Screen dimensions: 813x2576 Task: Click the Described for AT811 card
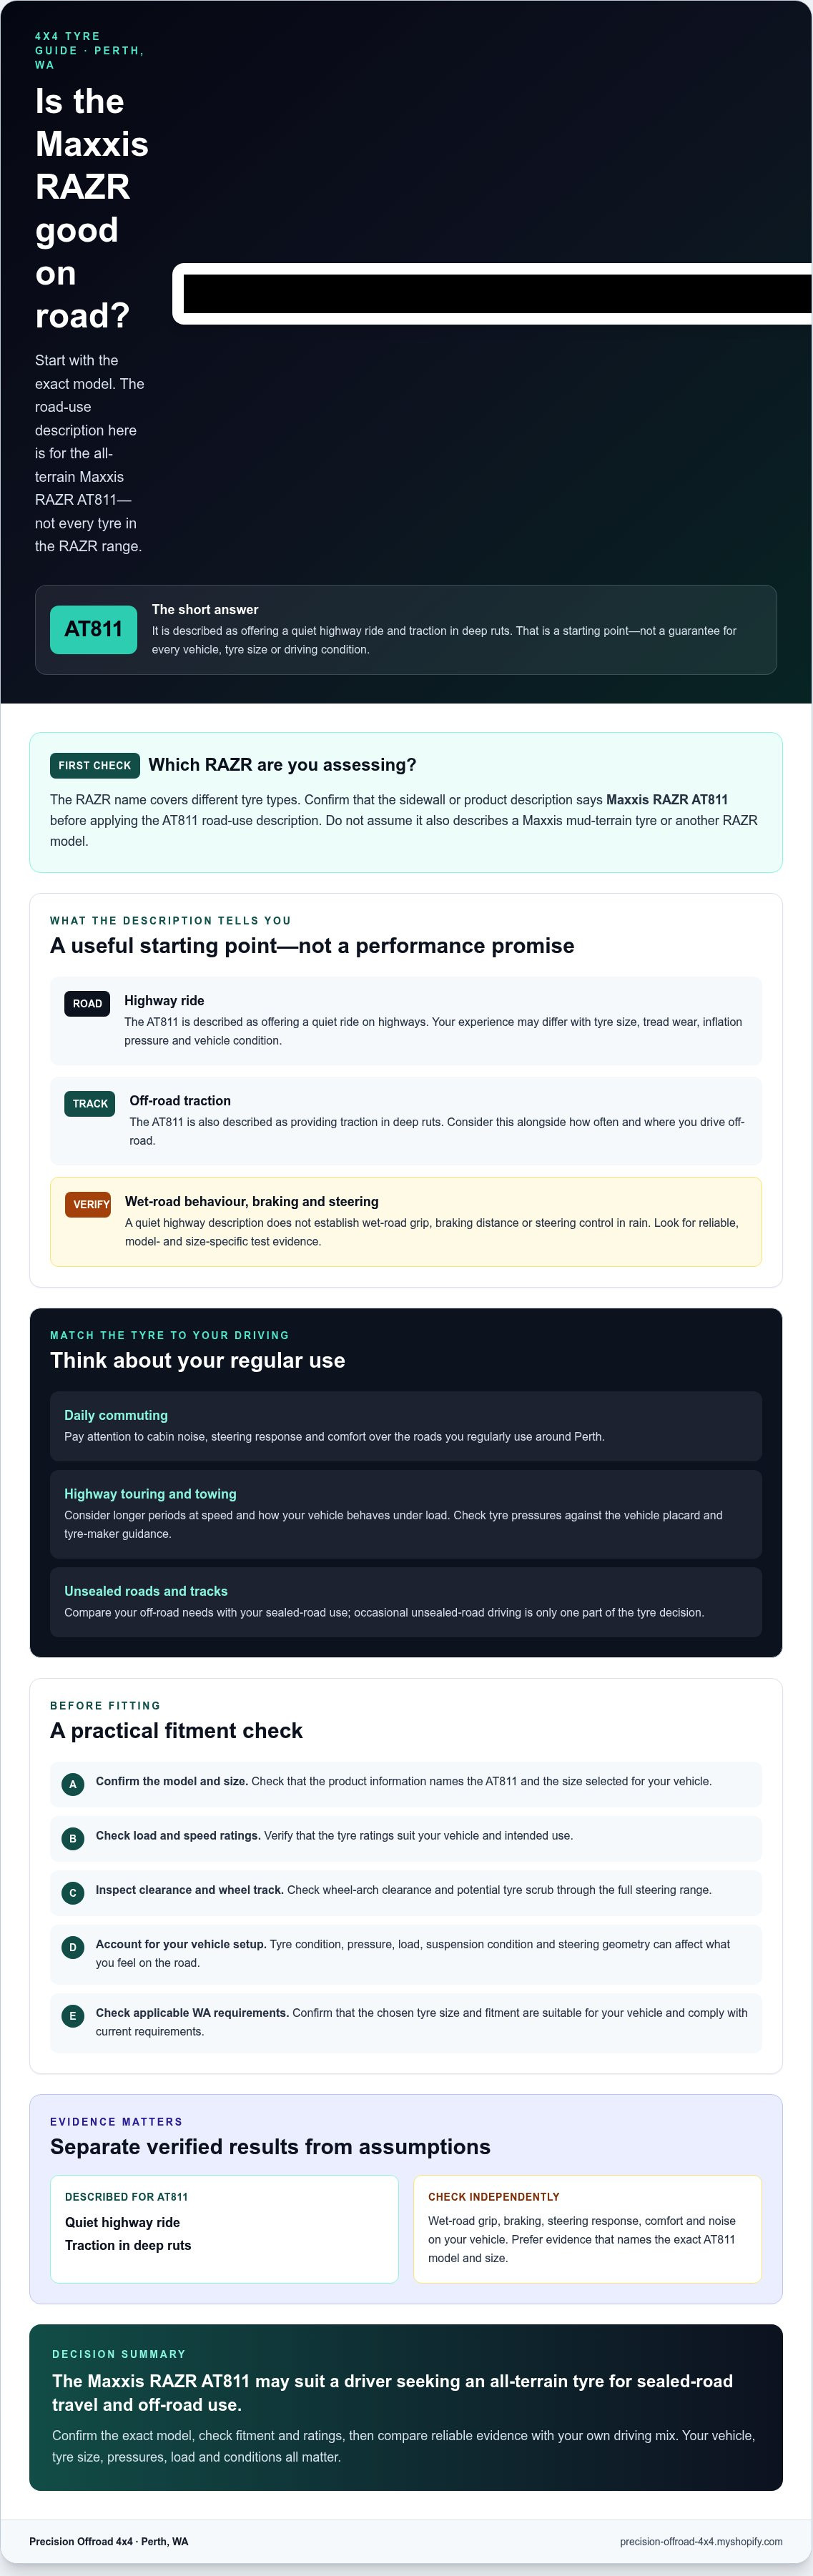tap(224, 2229)
